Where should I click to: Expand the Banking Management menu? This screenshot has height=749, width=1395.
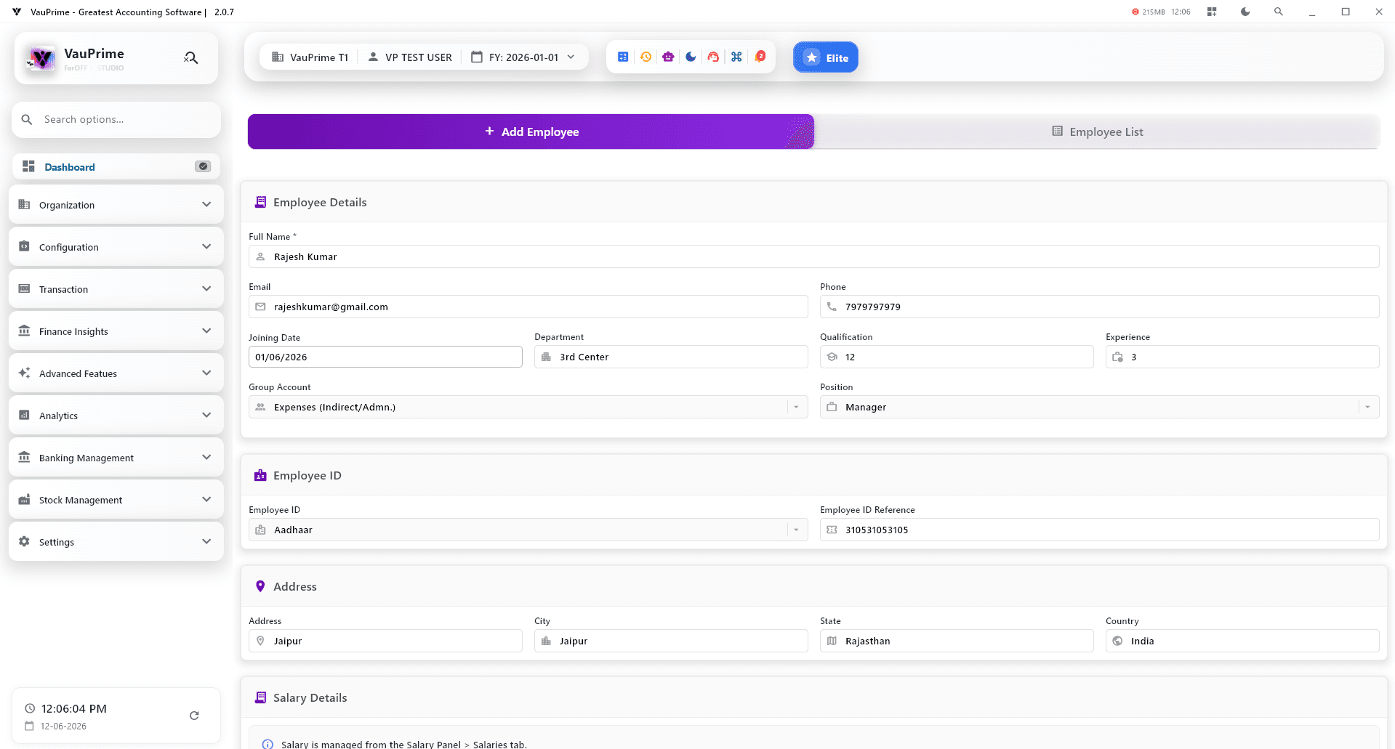116,458
